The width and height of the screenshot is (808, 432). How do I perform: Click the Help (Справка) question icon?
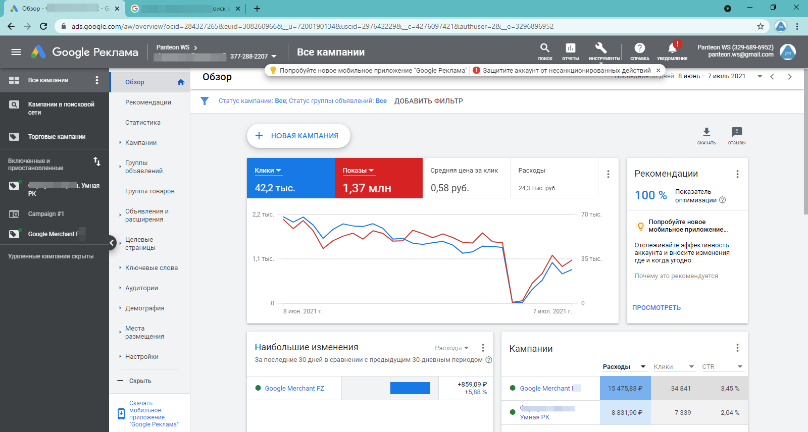(x=639, y=48)
